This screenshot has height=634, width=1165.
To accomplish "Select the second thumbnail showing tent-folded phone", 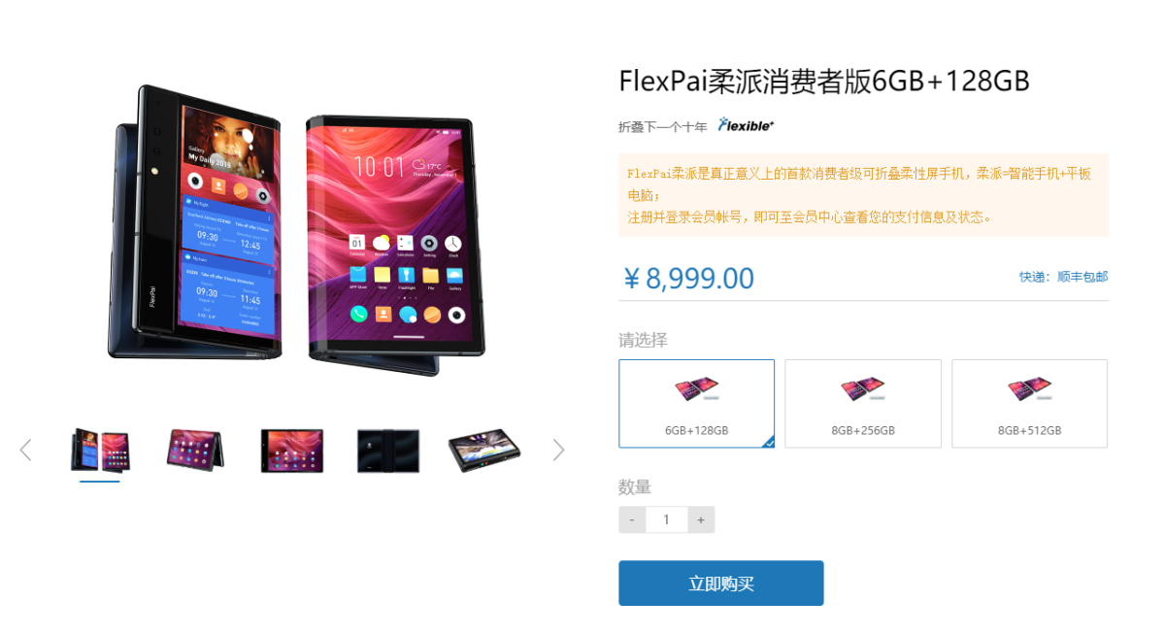I will (194, 450).
